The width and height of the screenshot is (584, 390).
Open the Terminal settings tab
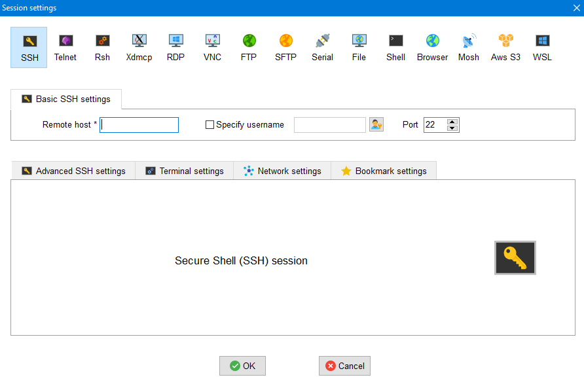pyautogui.click(x=185, y=171)
